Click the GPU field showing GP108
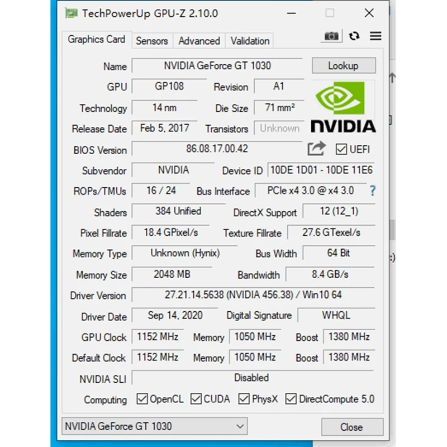 169,86
